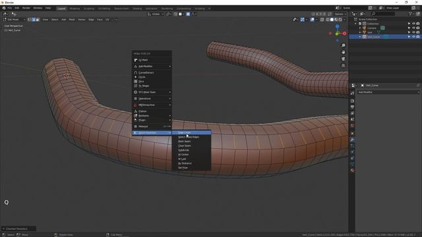Open the Material properties tab icon
Image resolution: width=422 pixels, height=237 pixels.
coord(352,171)
